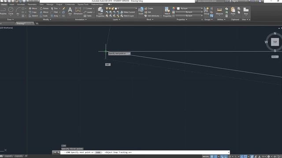282x158 pixels.
Task: Open the Output ribbon tab
Action: 59,4
